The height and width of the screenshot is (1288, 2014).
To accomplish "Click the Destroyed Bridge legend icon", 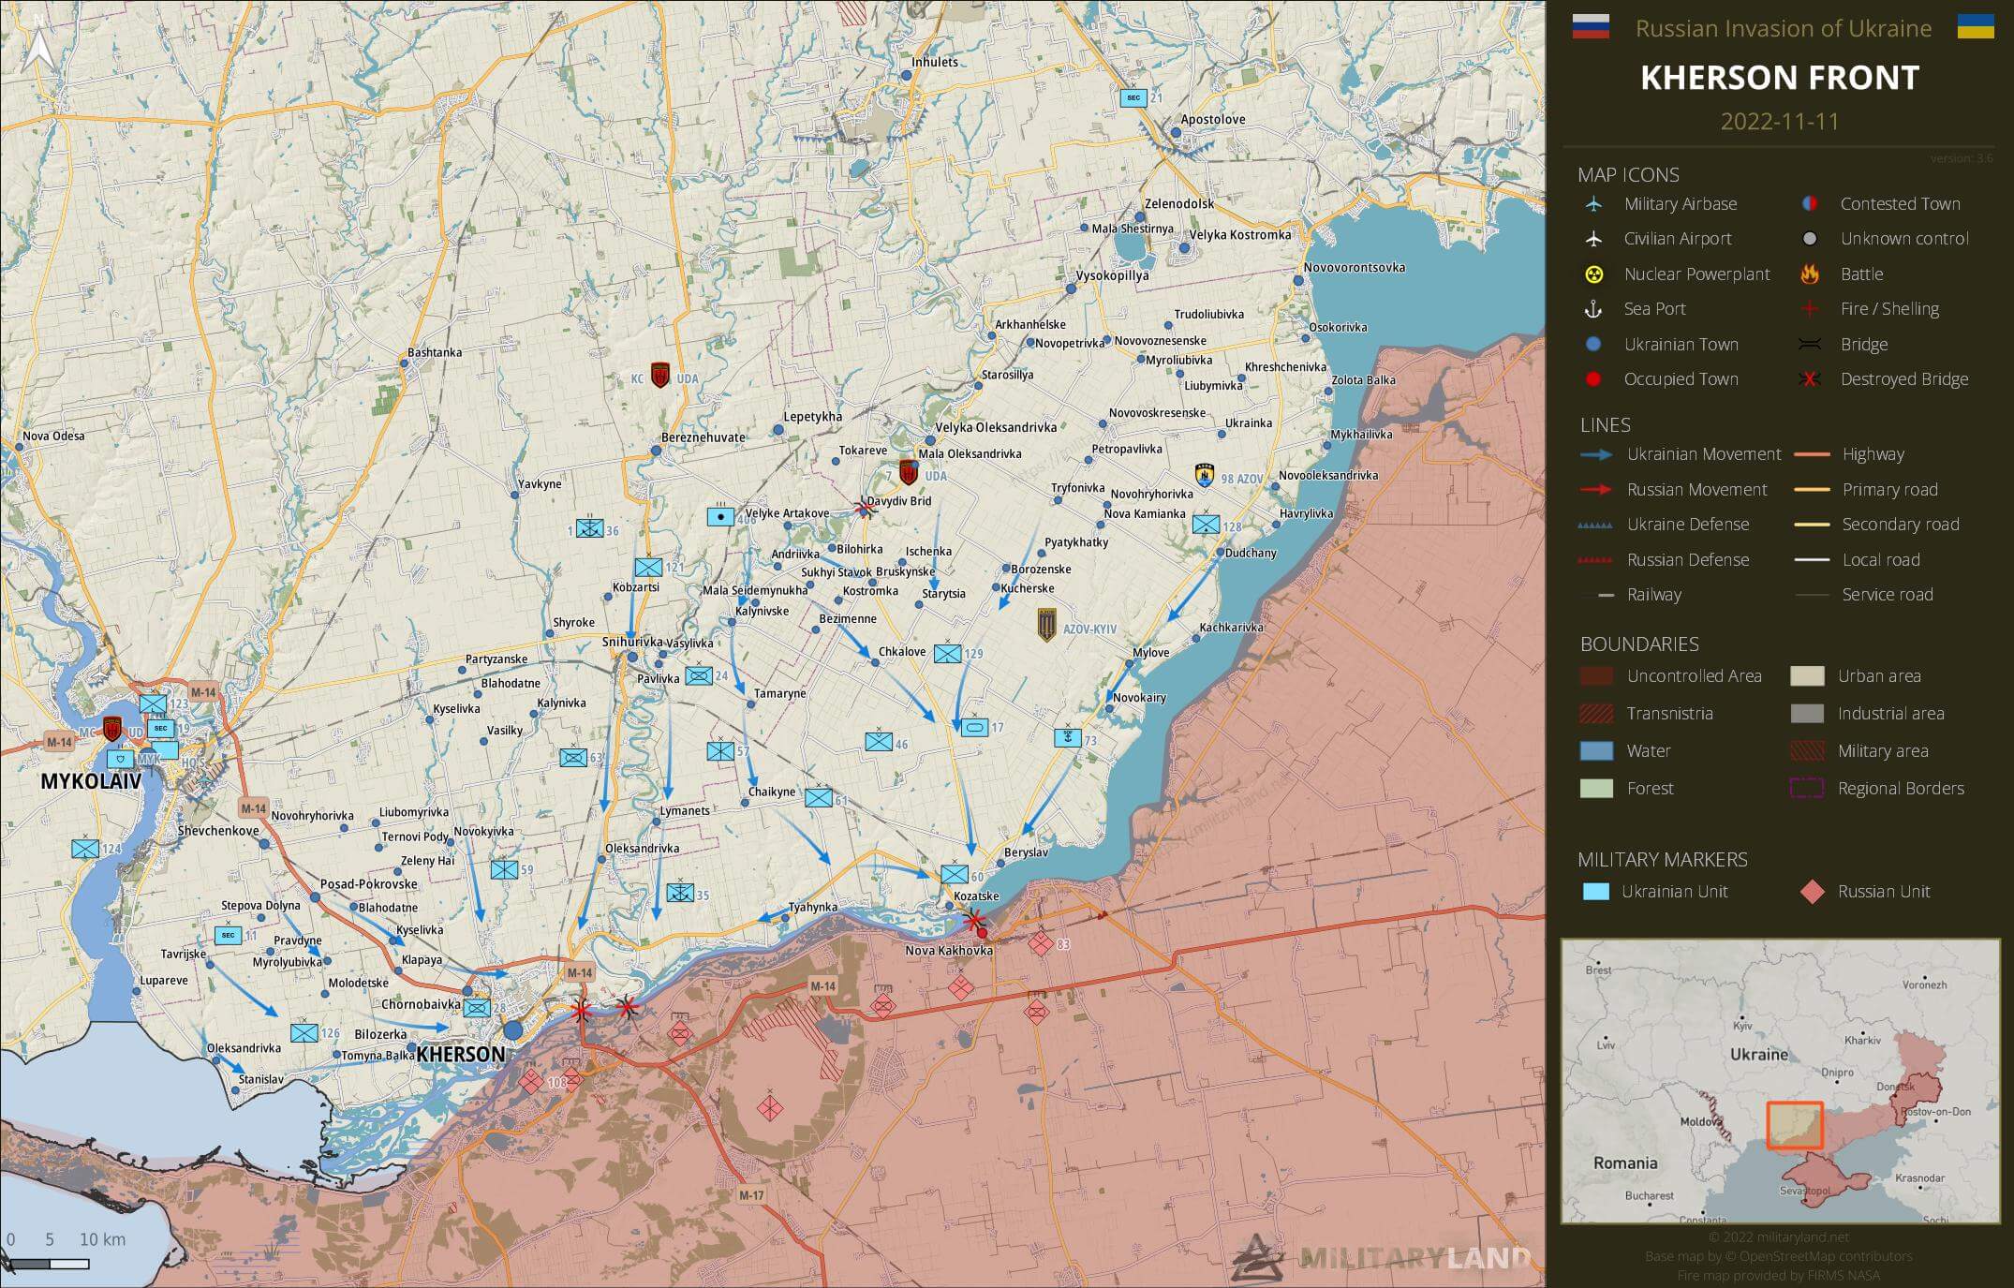I will 1810,379.
